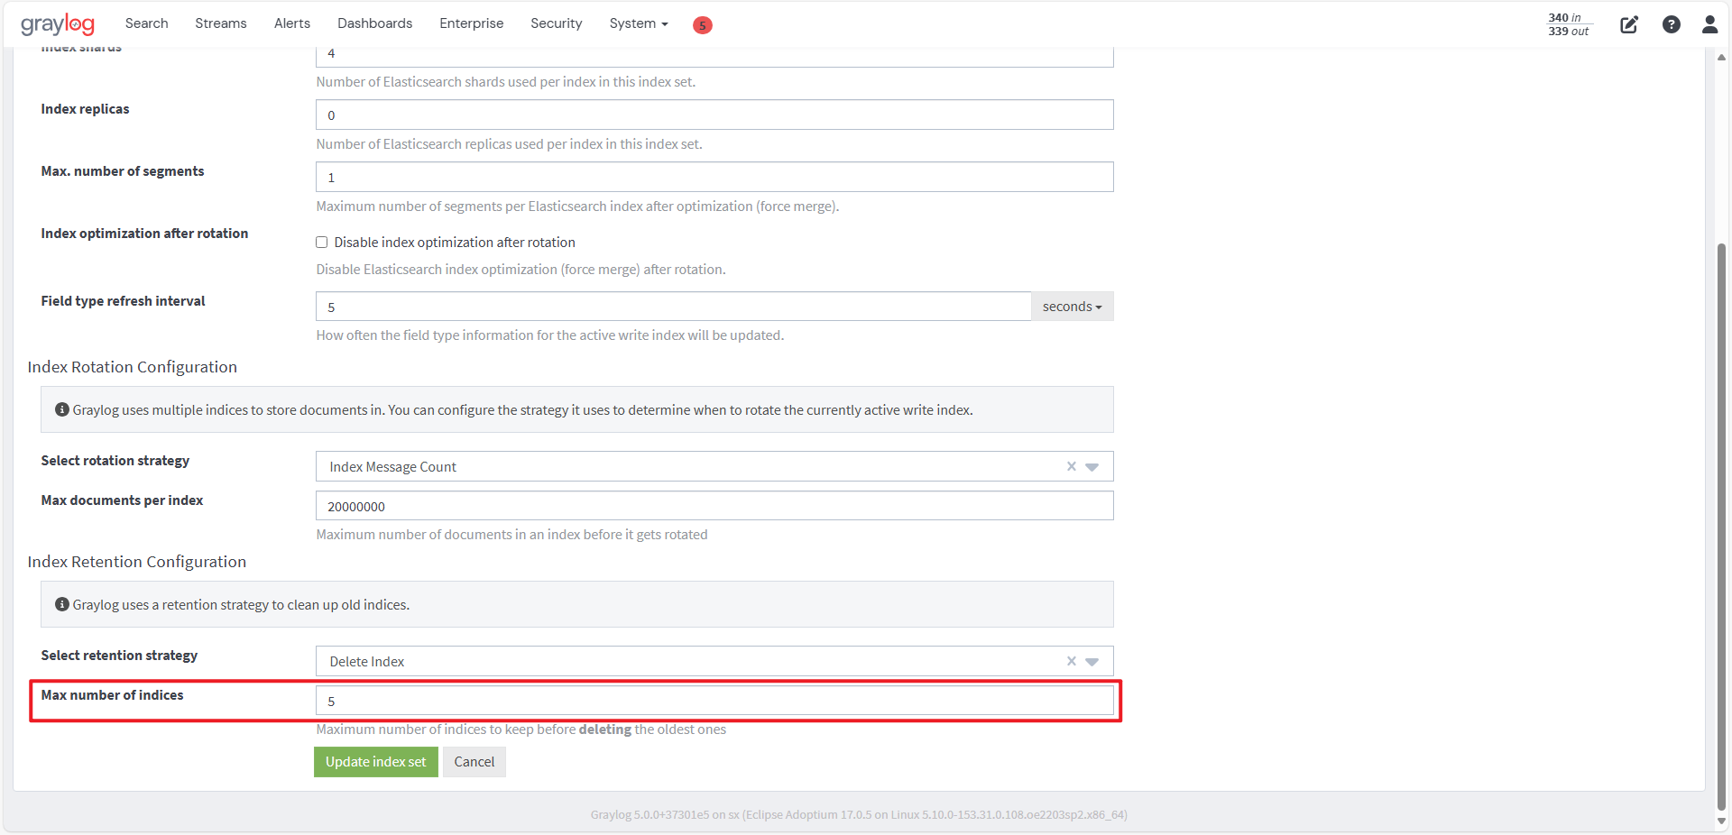This screenshot has height=835, width=1732.
Task: Click the Select retention strategy label
Action: click(119, 656)
